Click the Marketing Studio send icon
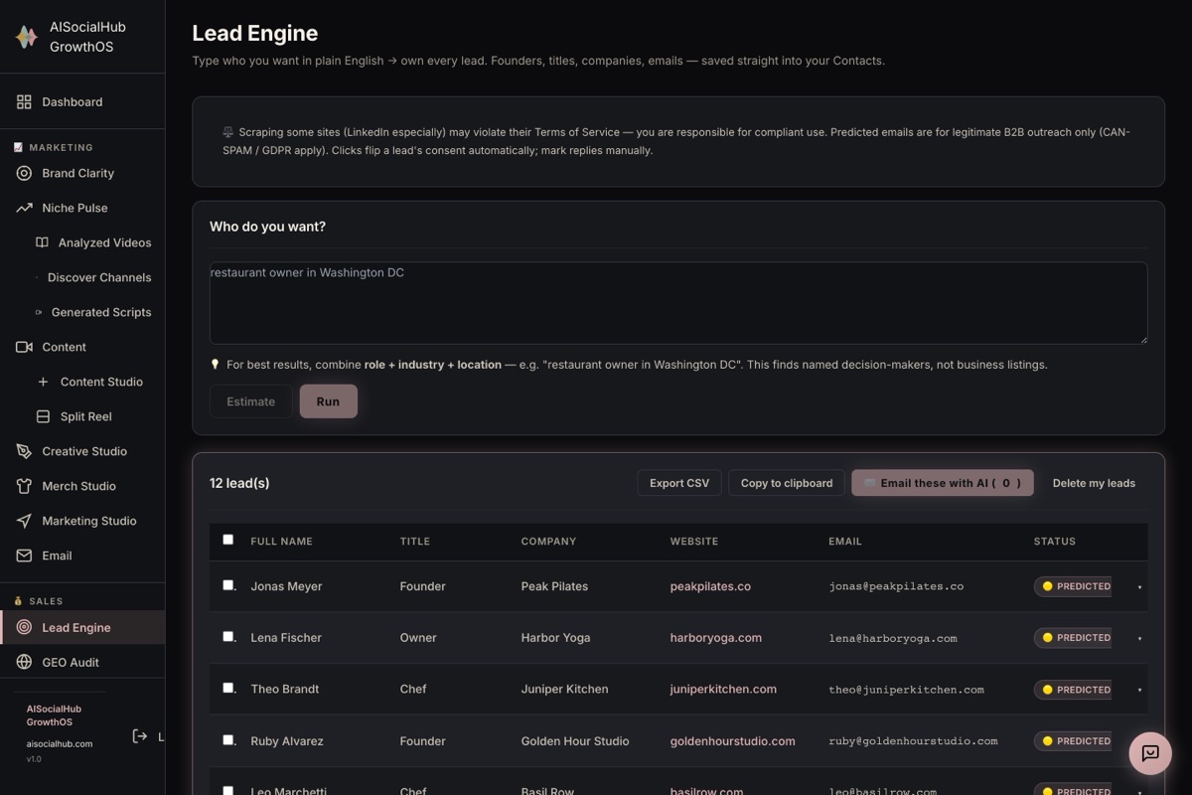Viewport: 1192px width, 795px height. point(24,521)
